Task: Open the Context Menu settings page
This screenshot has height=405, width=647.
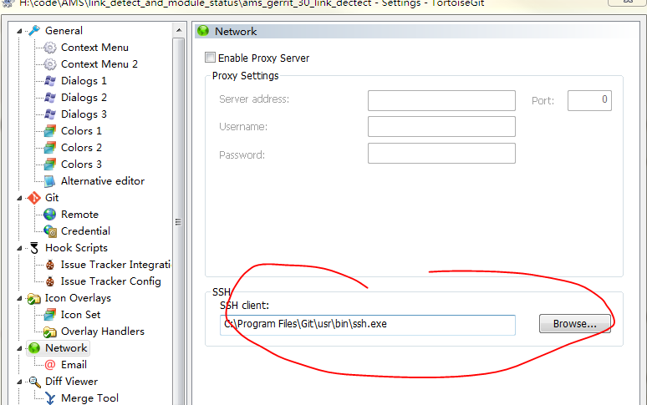Action: pos(94,48)
